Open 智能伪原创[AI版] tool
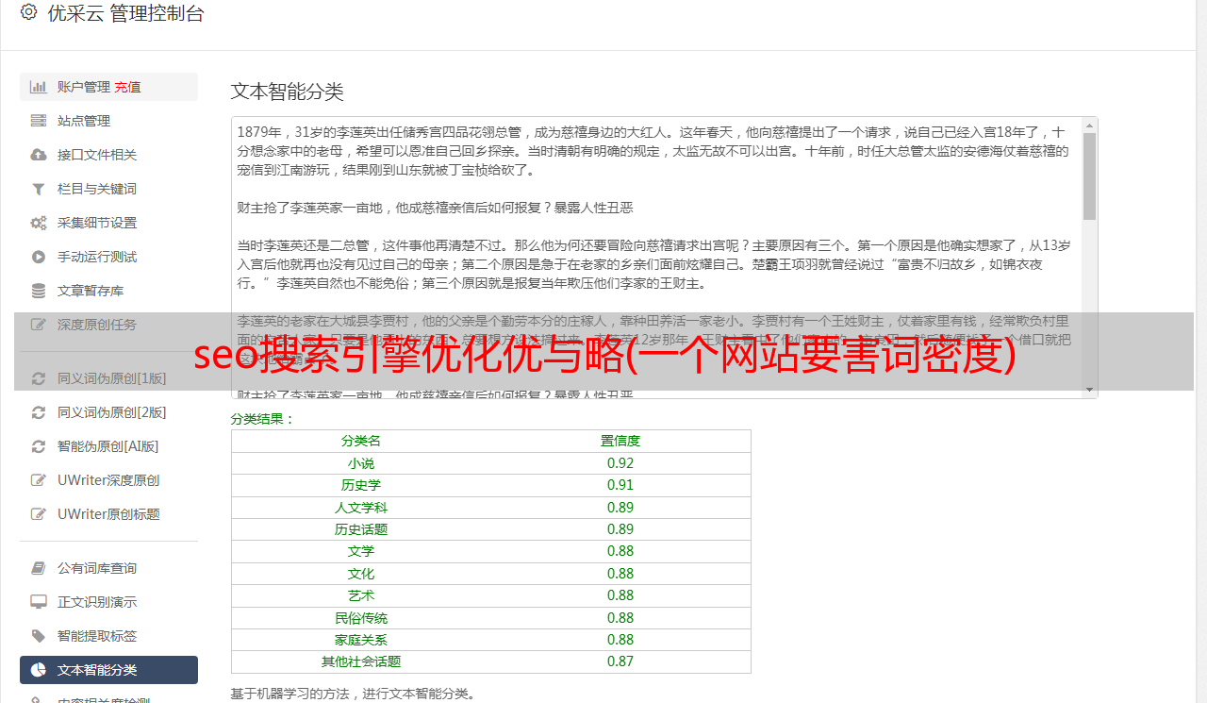The width and height of the screenshot is (1207, 703). click(x=108, y=446)
